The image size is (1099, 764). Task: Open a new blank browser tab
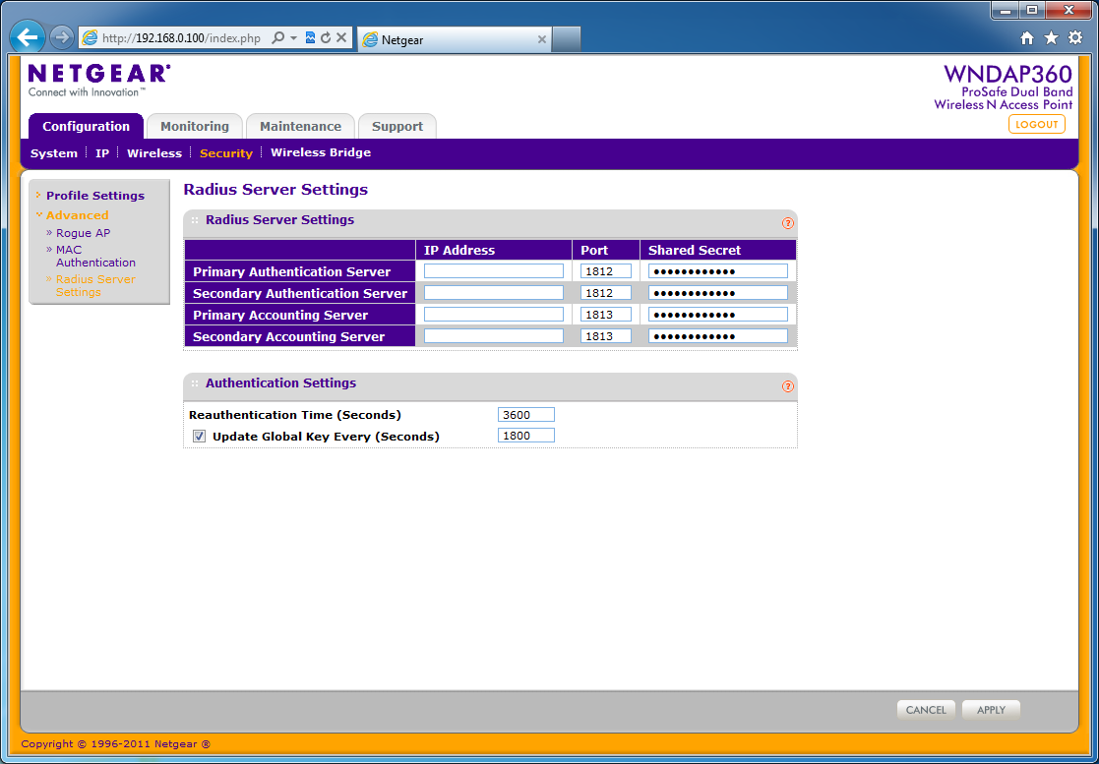[x=567, y=39]
